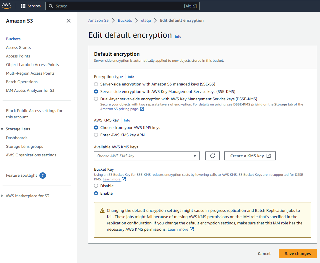This screenshot has width=320, height=263.
Task: Click Info next to Encryption type
Action: (131, 77)
